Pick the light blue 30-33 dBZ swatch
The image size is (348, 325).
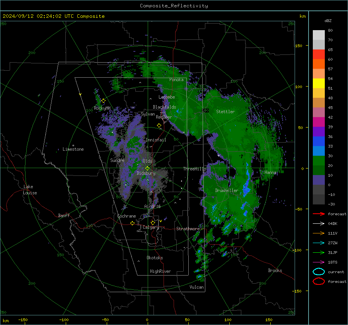[319, 151]
